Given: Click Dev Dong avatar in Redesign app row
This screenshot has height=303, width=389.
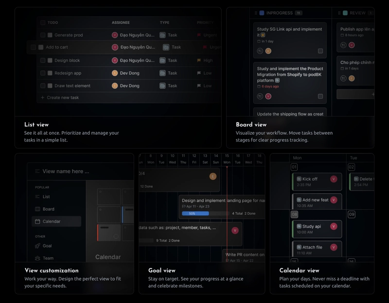Looking at the screenshot, I should point(115,73).
